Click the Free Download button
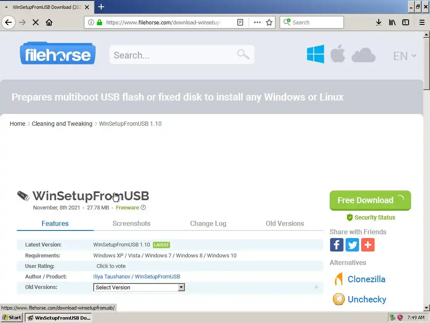430x323 pixels. coord(370,201)
